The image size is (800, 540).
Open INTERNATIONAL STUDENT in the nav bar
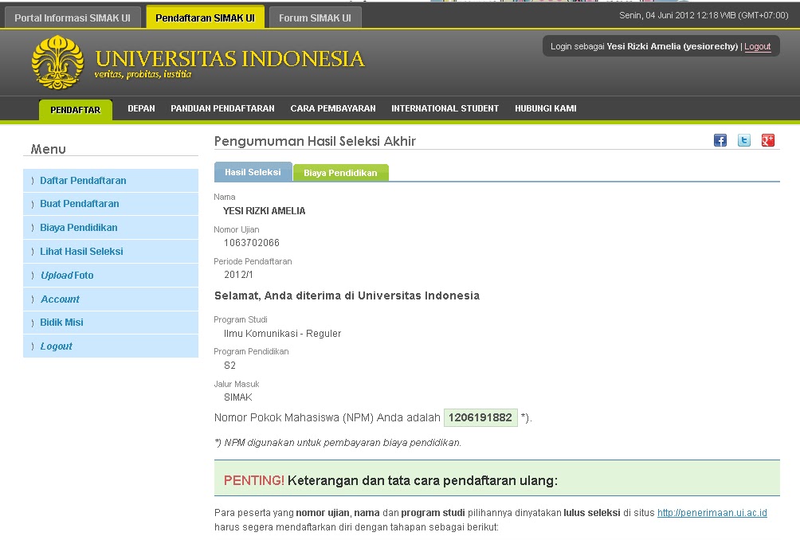(445, 108)
